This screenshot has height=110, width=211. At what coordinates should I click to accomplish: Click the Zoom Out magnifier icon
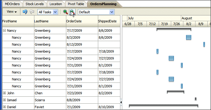coord(72,12)
